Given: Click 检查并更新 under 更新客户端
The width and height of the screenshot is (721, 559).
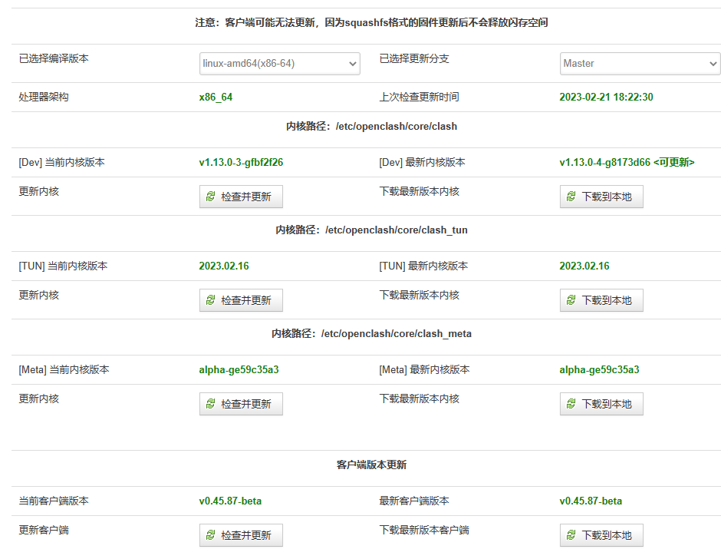Looking at the screenshot, I should [x=241, y=535].
